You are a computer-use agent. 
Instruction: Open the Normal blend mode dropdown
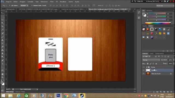click(x=151, y=60)
